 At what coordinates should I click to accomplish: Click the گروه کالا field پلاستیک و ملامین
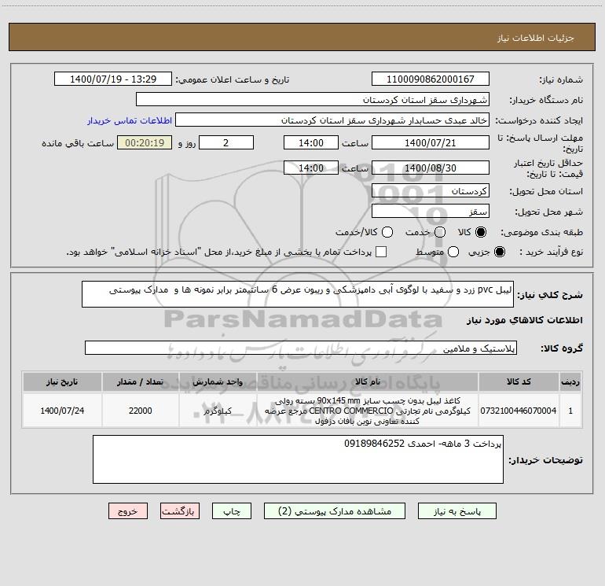tap(301, 348)
